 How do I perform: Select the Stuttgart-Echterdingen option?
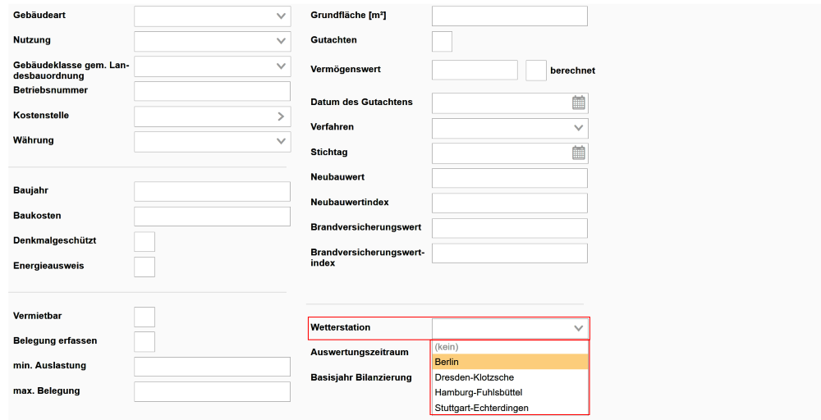point(509,408)
